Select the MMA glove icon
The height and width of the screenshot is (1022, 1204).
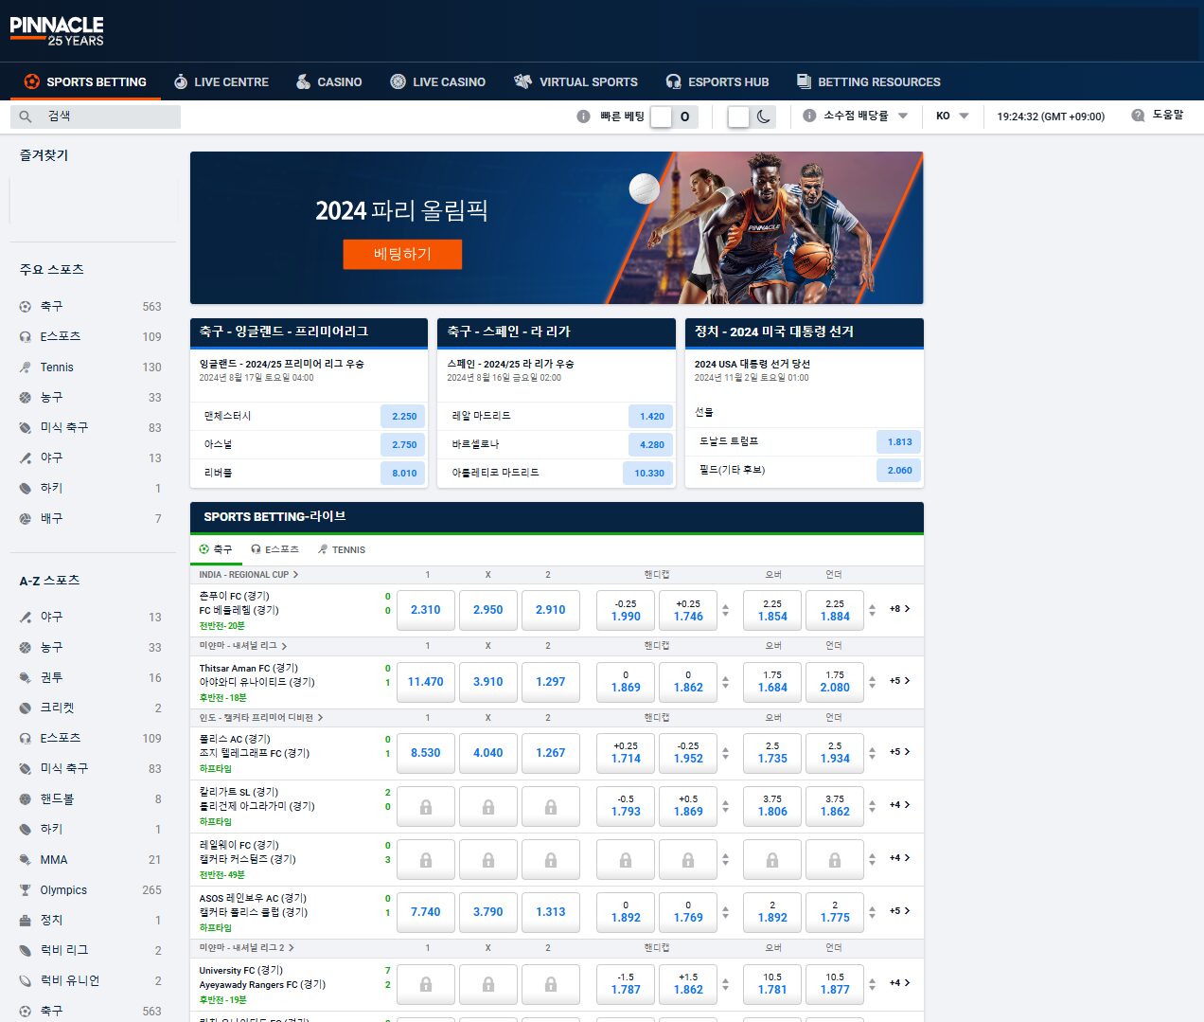tap(26, 860)
